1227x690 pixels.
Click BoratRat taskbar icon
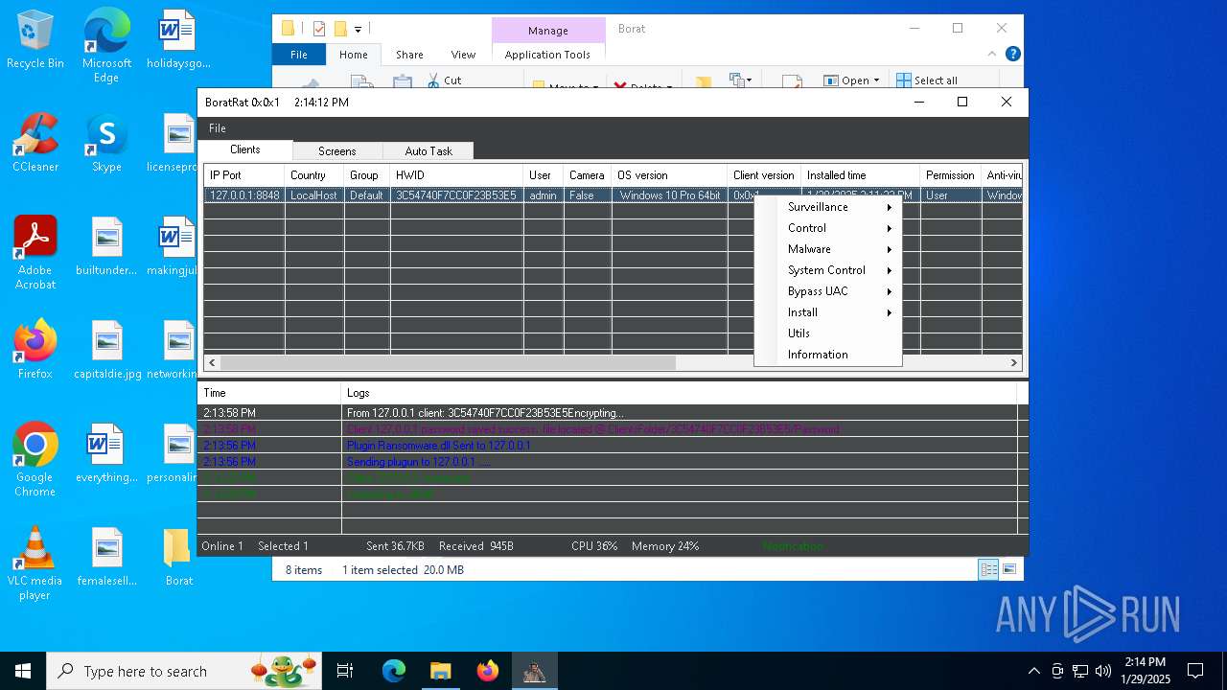pyautogui.click(x=534, y=671)
